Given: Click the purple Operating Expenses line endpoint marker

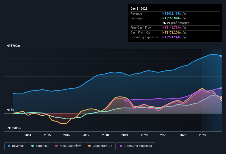Looking at the screenshot, I should [221, 88].
